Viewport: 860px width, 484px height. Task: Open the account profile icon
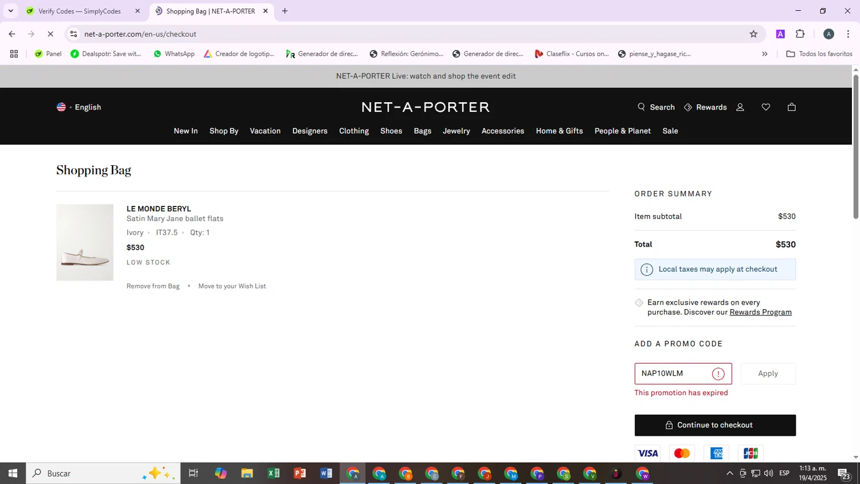coord(740,107)
